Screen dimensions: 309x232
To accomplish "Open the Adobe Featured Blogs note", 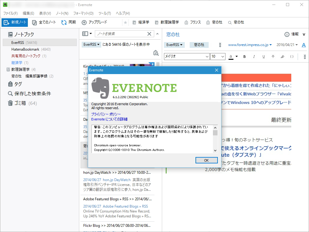I will point(117,208).
